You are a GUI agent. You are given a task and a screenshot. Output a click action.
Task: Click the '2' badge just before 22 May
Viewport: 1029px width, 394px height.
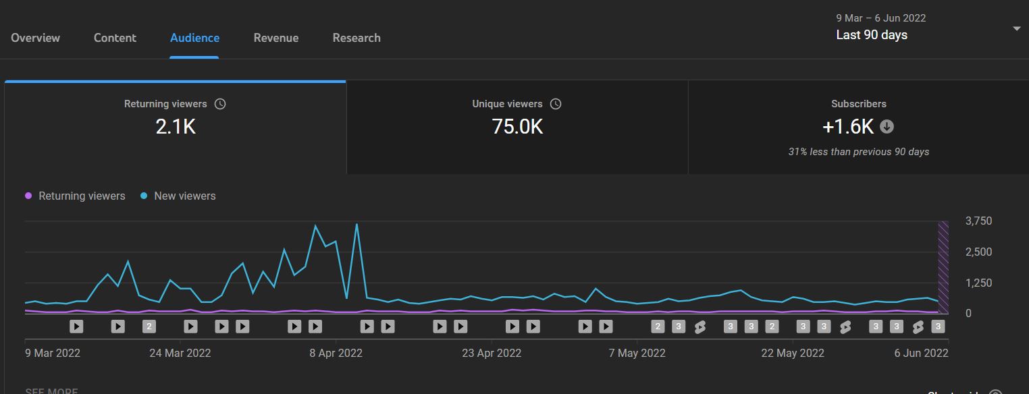[772, 327]
